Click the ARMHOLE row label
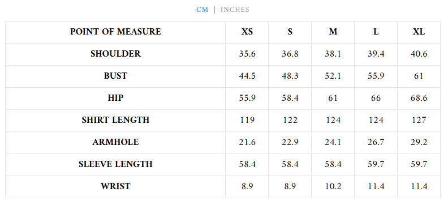Screen dimensions: 448x205 [115, 142]
